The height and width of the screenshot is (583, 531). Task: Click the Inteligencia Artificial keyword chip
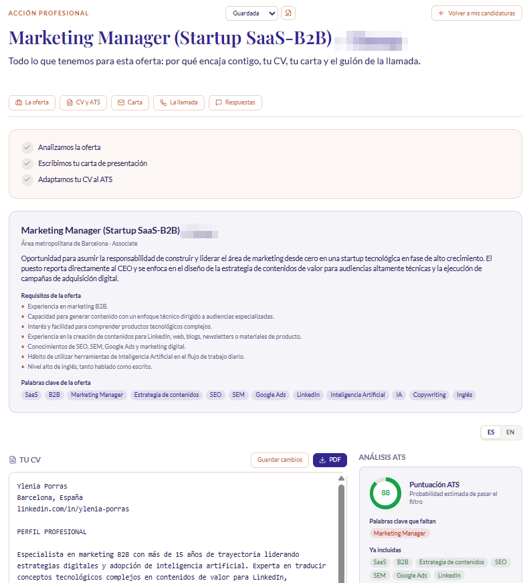click(358, 395)
